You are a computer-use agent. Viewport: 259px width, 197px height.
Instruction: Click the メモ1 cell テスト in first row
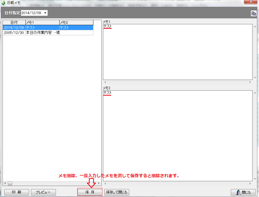coord(42,28)
